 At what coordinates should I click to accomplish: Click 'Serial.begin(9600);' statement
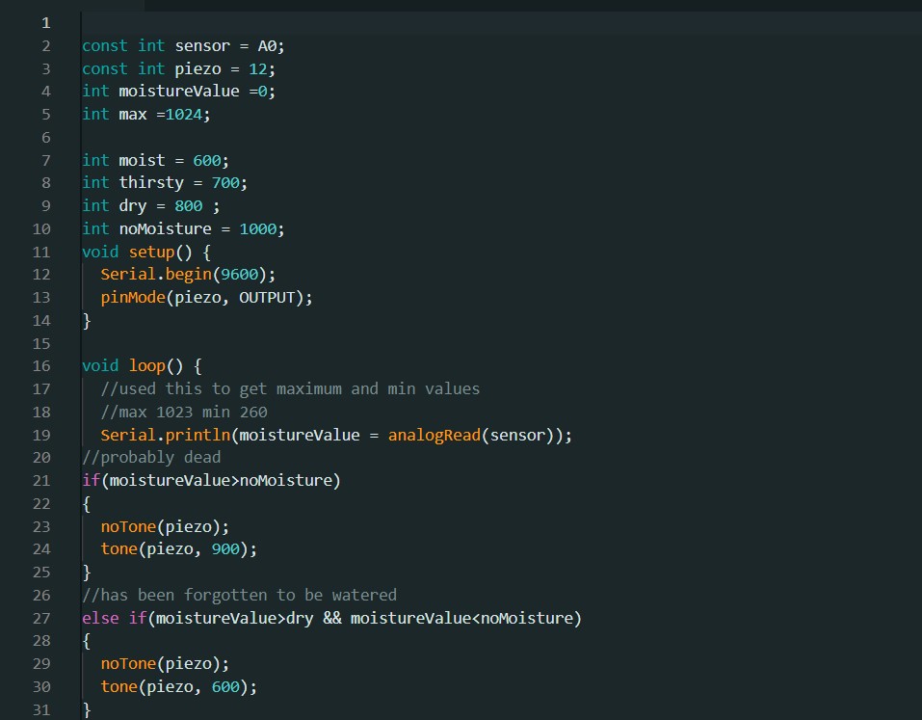188,274
